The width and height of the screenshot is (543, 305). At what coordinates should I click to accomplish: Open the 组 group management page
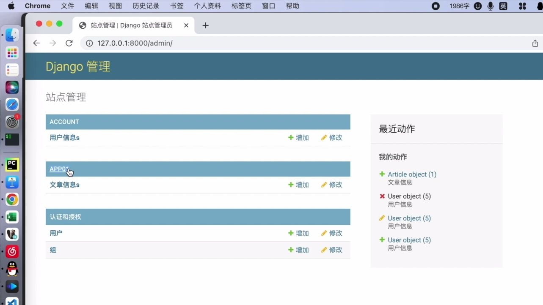[x=52, y=250]
